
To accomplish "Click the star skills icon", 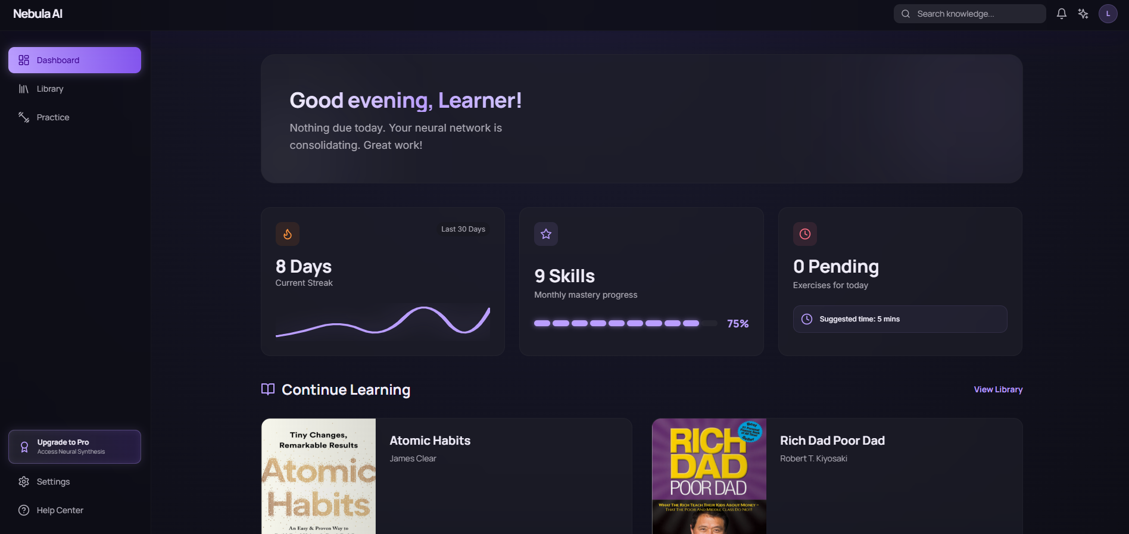I will click(546, 234).
